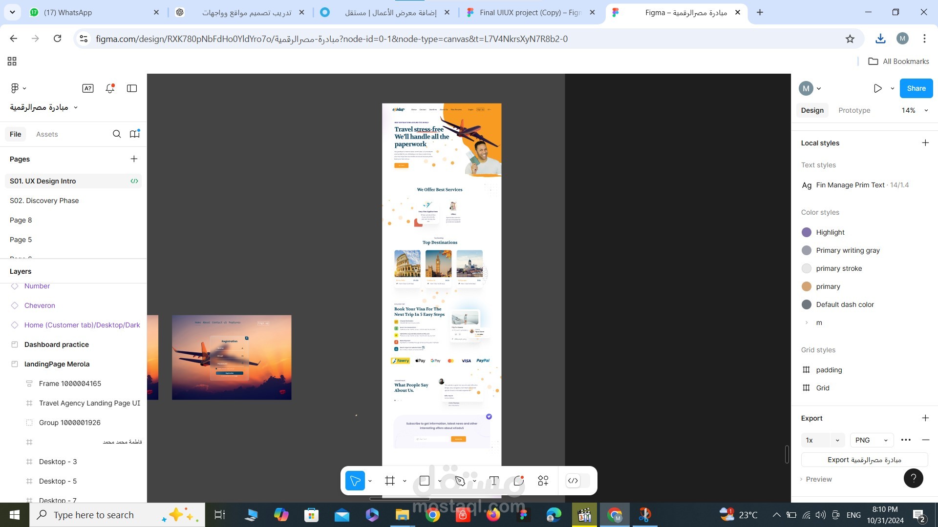Select the Move tool in toolbar
This screenshot has height=527, width=938.
(355, 481)
